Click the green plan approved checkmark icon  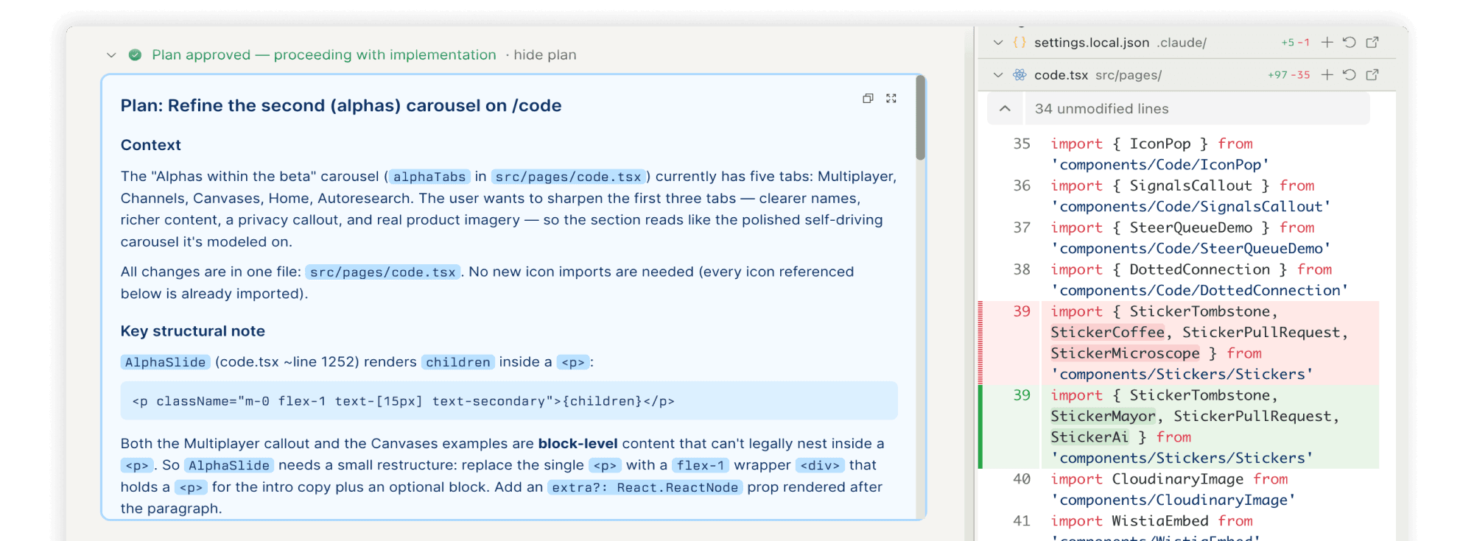click(x=135, y=55)
